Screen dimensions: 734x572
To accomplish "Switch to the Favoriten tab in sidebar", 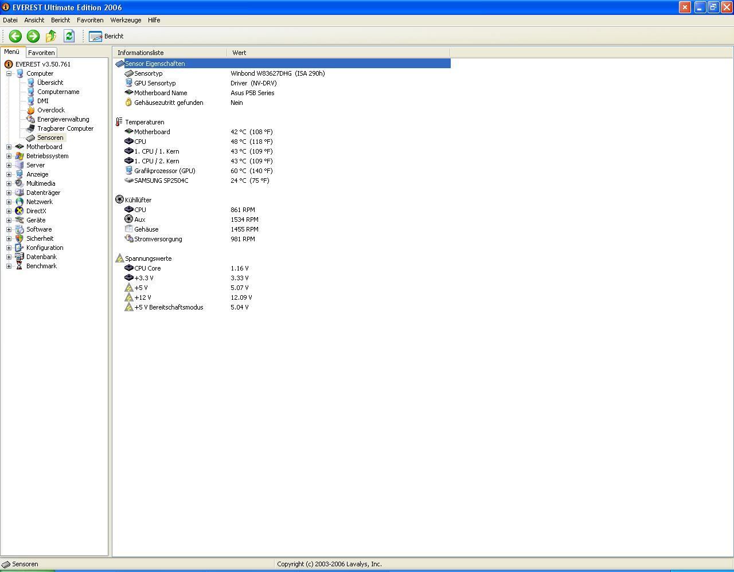I will click(x=41, y=53).
